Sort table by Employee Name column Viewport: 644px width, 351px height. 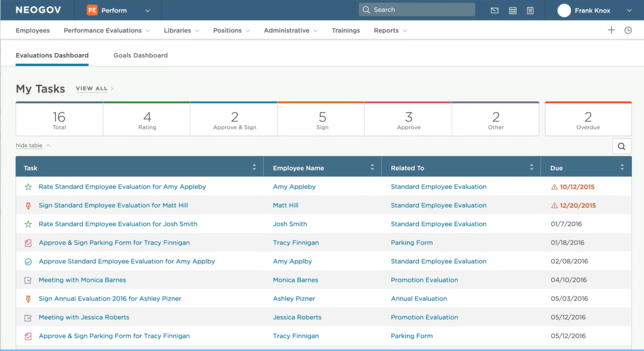tap(372, 167)
